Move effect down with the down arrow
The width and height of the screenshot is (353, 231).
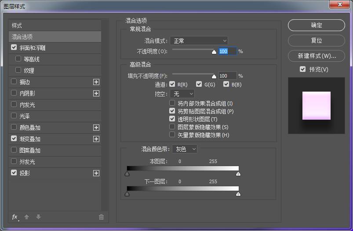pos(39,217)
